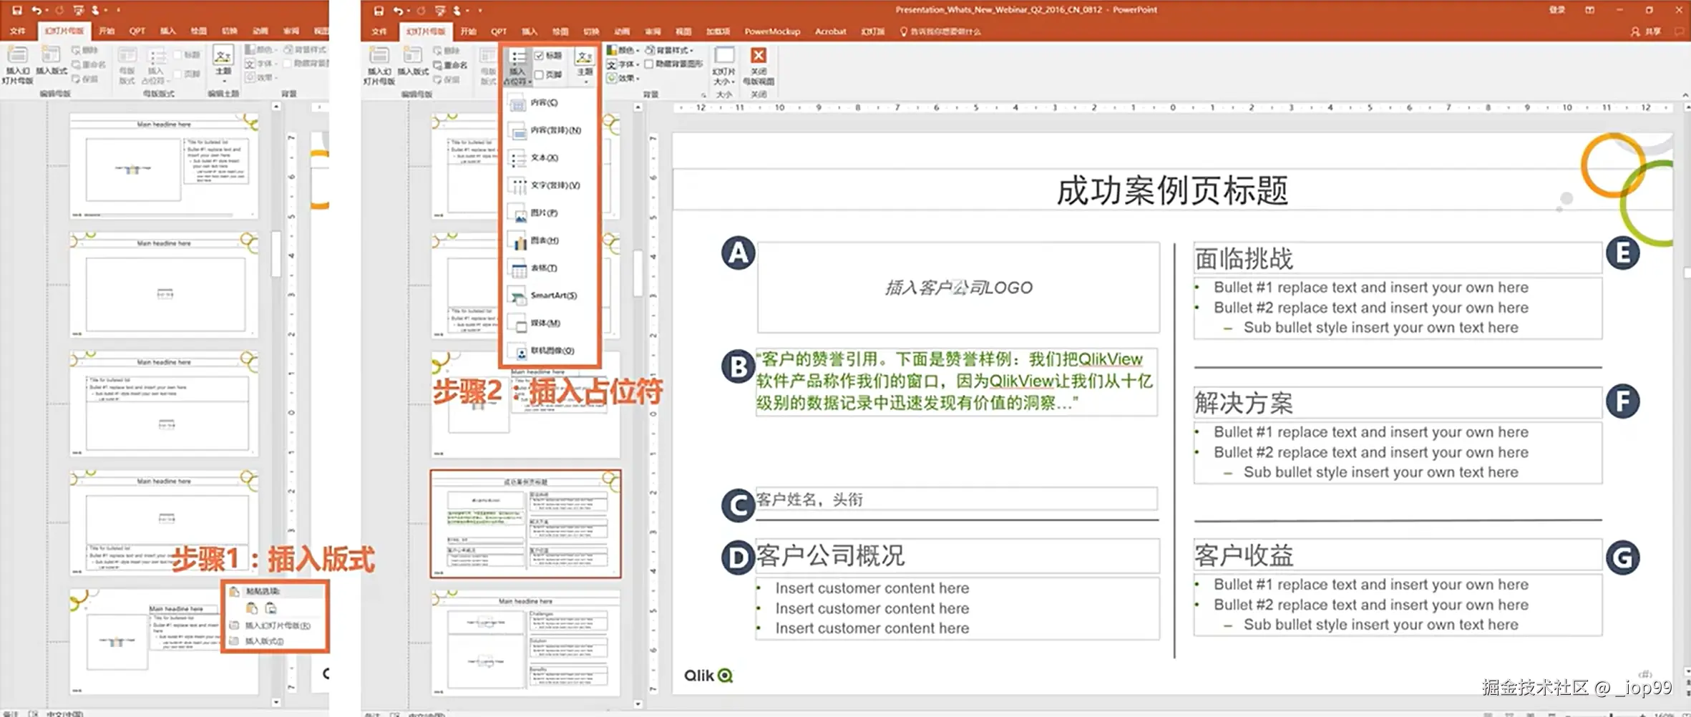Open 背景 group dialog launcher, right window
1691x717 pixels.
pyautogui.click(x=703, y=94)
